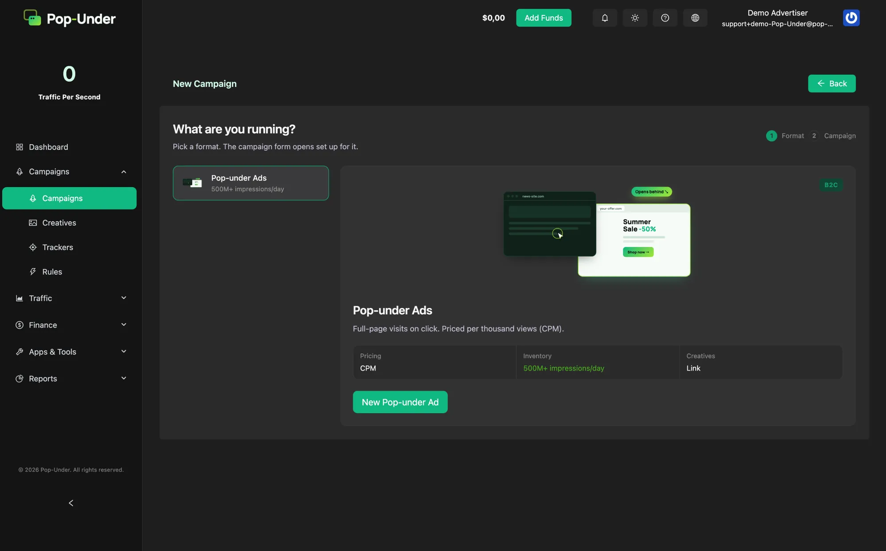Click the Back button
The height and width of the screenshot is (551, 886).
pos(832,84)
